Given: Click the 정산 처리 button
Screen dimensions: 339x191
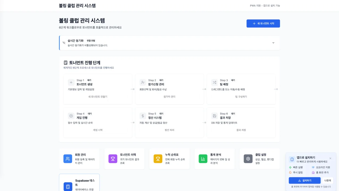Looking at the screenshot, I should pos(169,130).
